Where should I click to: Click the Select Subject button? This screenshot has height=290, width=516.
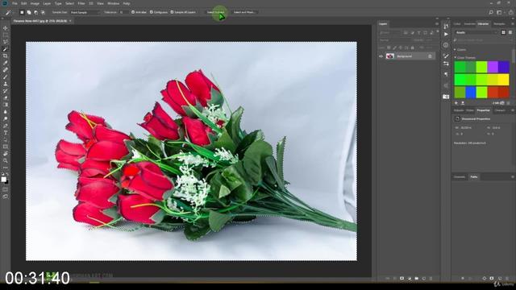tap(216, 12)
